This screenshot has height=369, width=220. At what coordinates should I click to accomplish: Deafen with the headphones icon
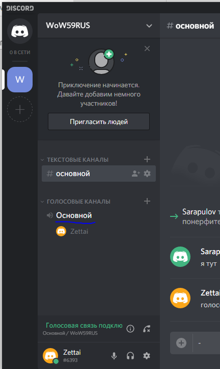(x=130, y=356)
